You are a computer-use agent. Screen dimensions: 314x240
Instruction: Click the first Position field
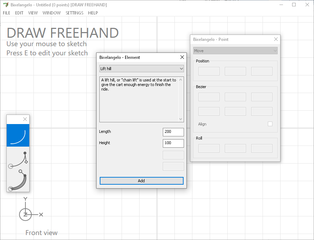coord(209,71)
